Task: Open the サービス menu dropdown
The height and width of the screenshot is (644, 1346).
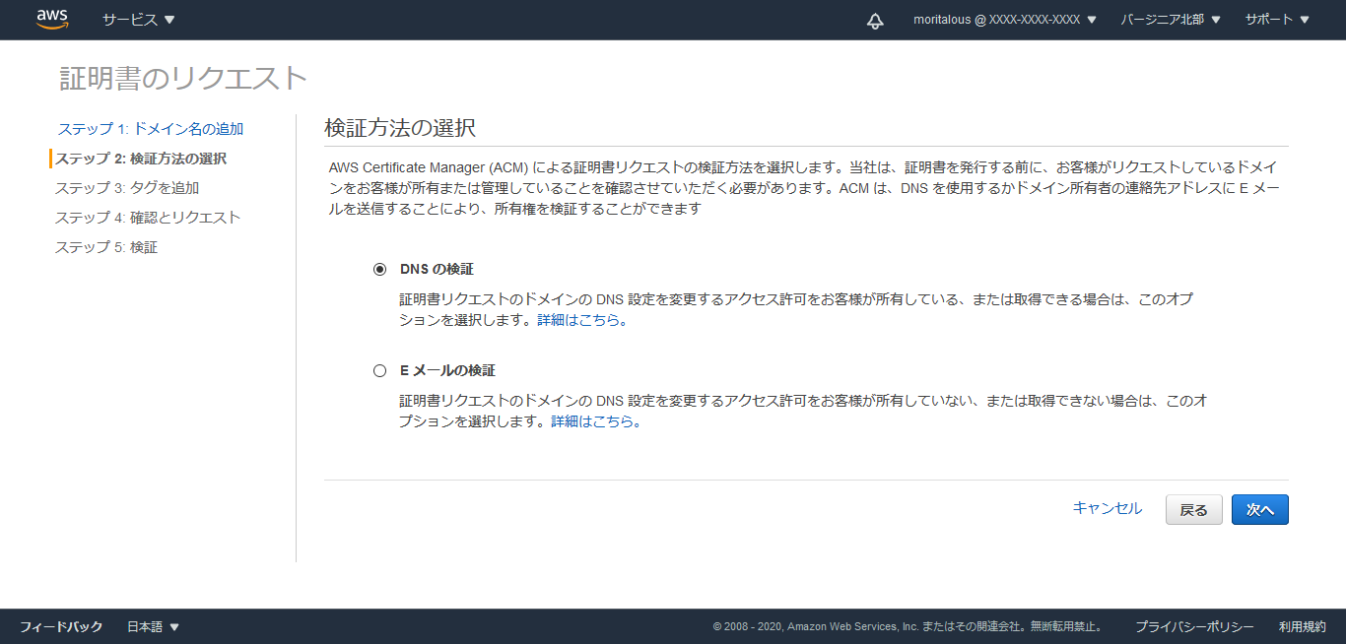Action: tap(138, 20)
